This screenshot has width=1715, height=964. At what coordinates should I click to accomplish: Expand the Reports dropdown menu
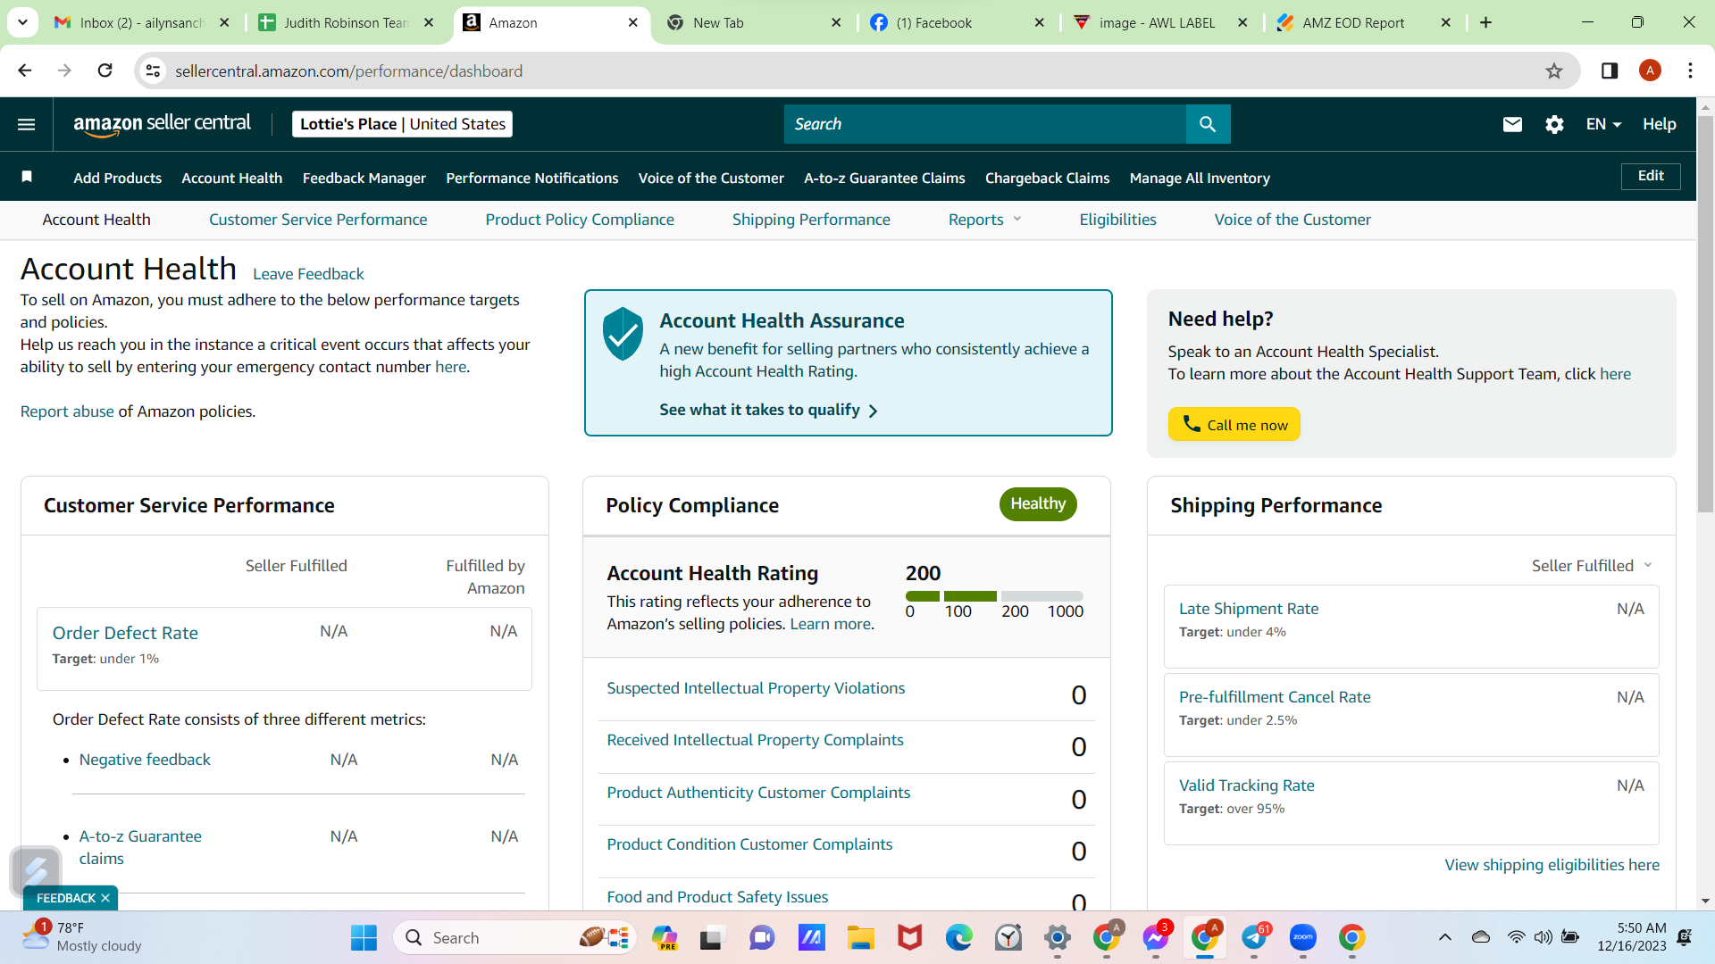click(x=984, y=220)
